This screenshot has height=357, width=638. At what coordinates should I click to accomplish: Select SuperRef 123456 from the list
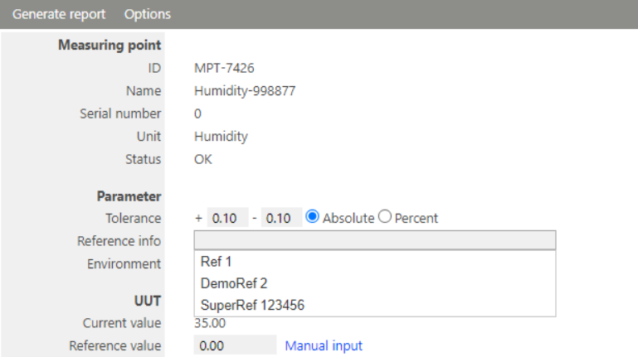tap(252, 306)
